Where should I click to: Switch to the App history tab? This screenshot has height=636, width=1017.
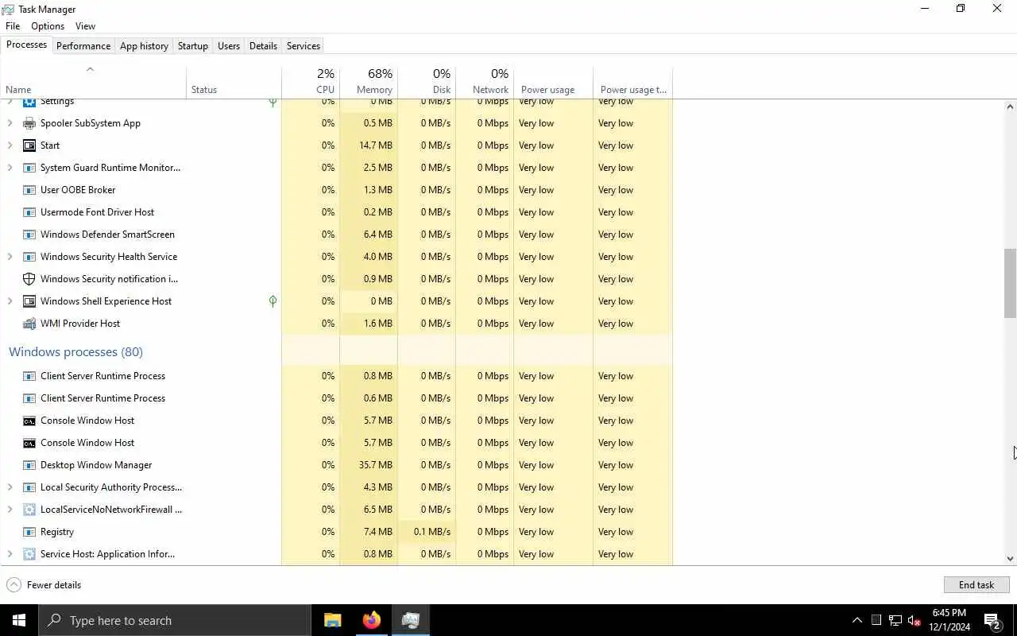tap(144, 46)
